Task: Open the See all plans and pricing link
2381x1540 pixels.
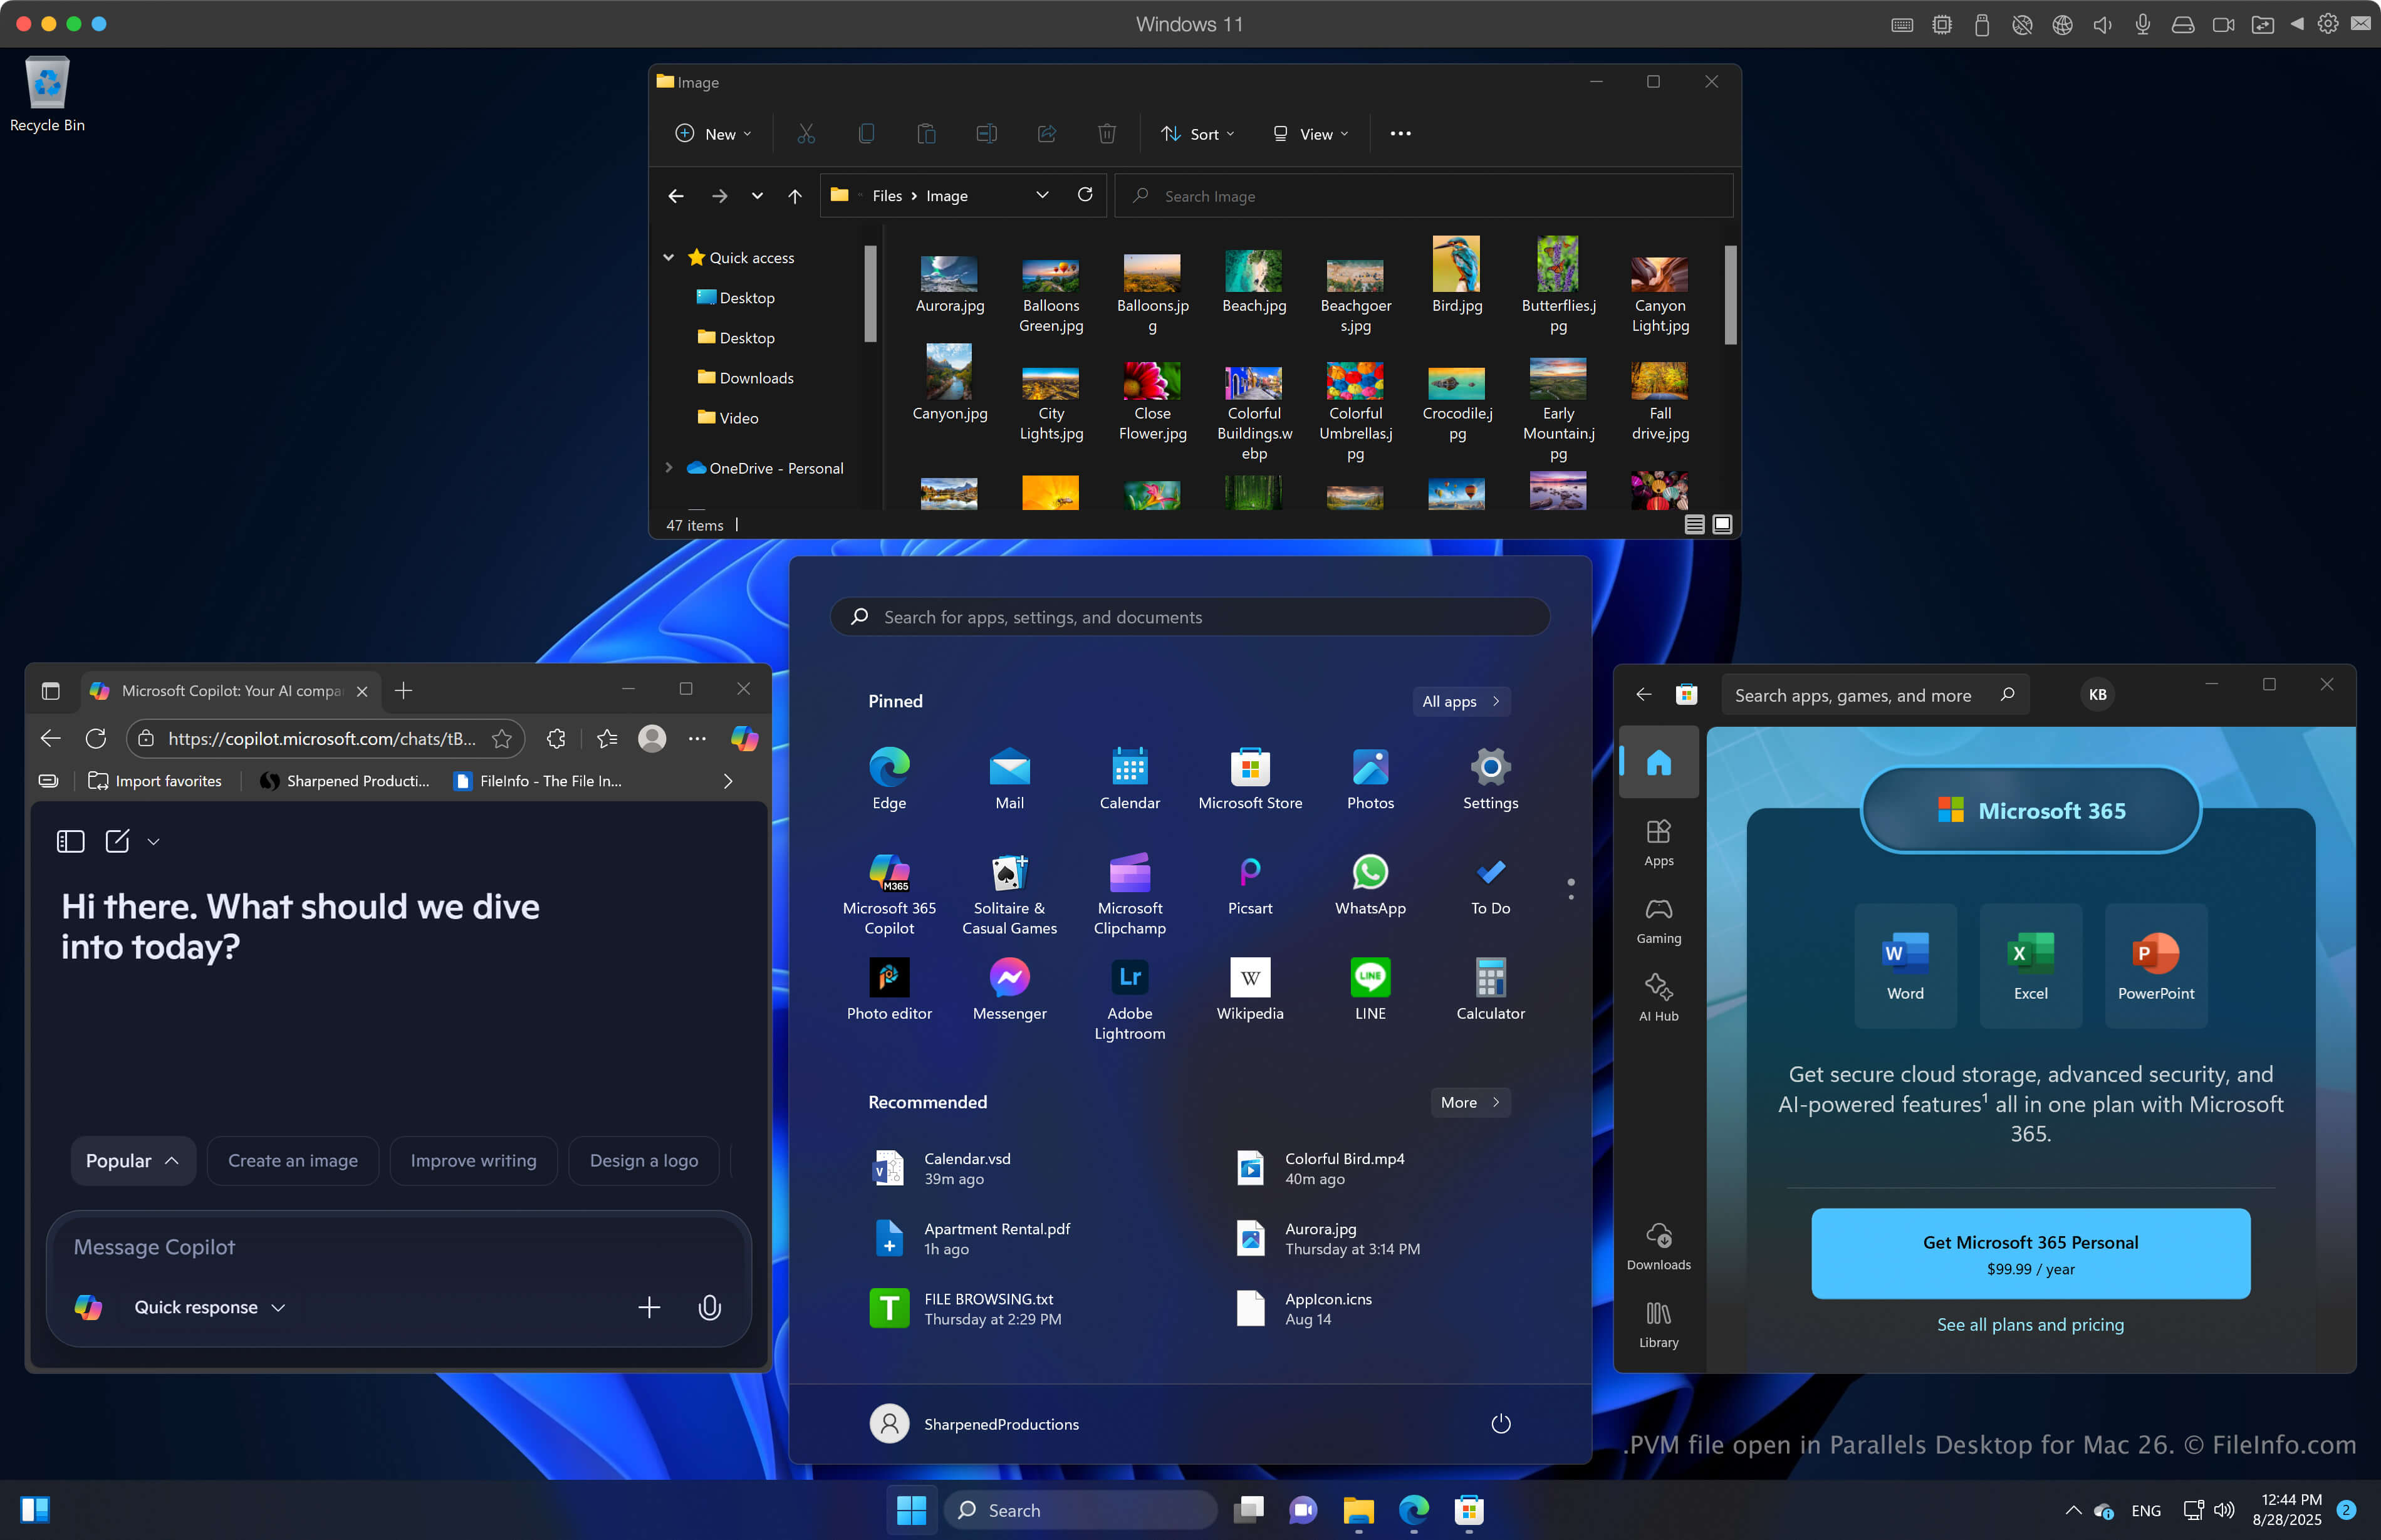Action: point(2029,1324)
